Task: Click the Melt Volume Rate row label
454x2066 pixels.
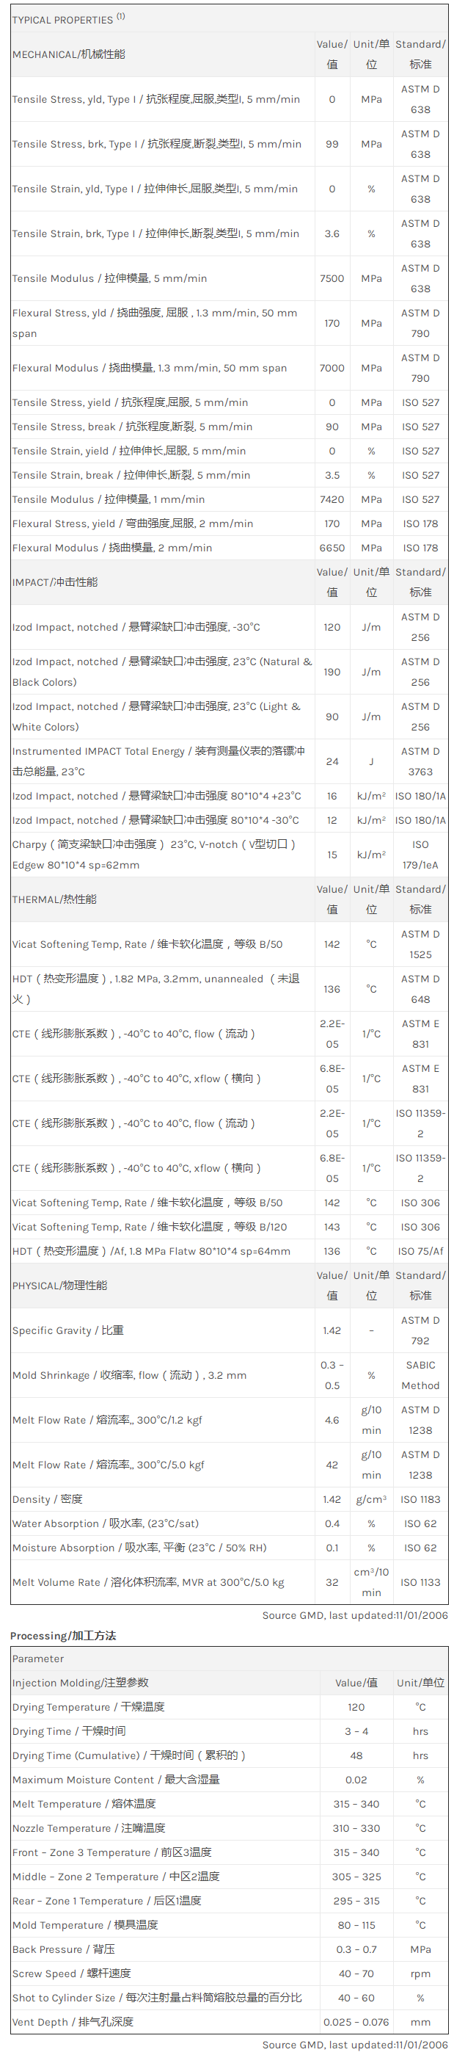Action: point(148,1582)
